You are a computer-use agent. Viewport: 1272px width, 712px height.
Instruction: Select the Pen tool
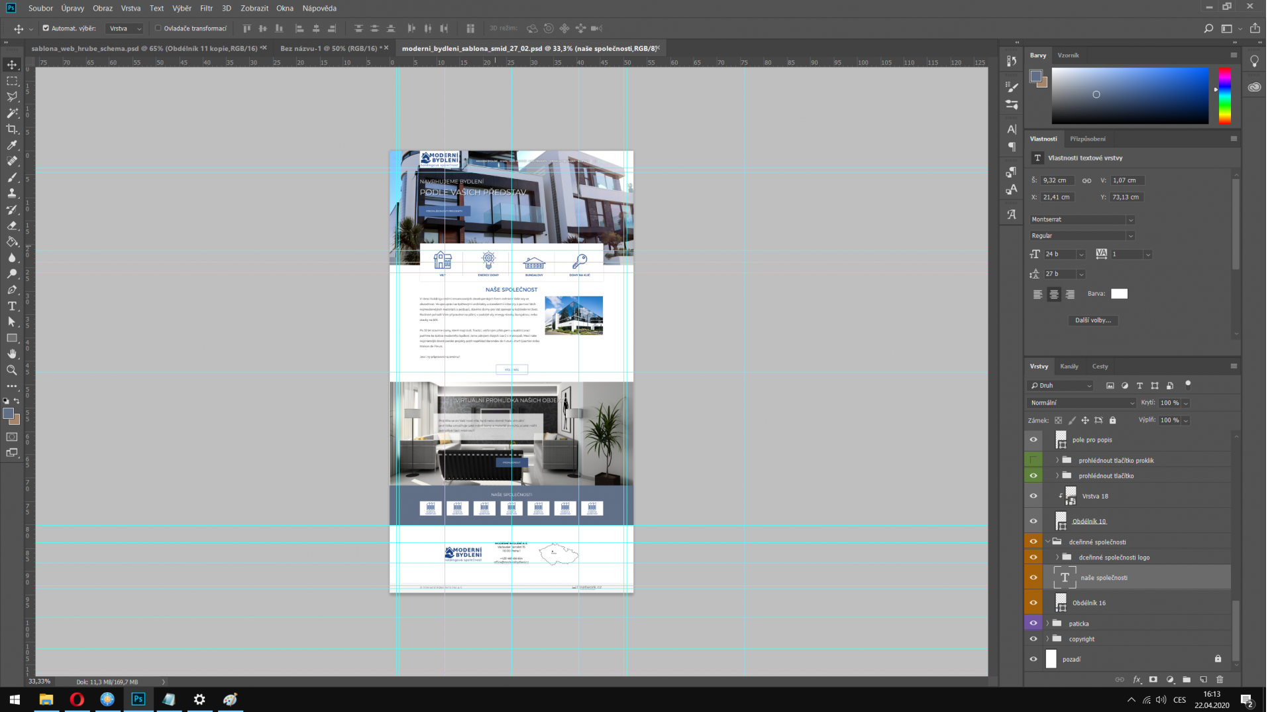[11, 290]
